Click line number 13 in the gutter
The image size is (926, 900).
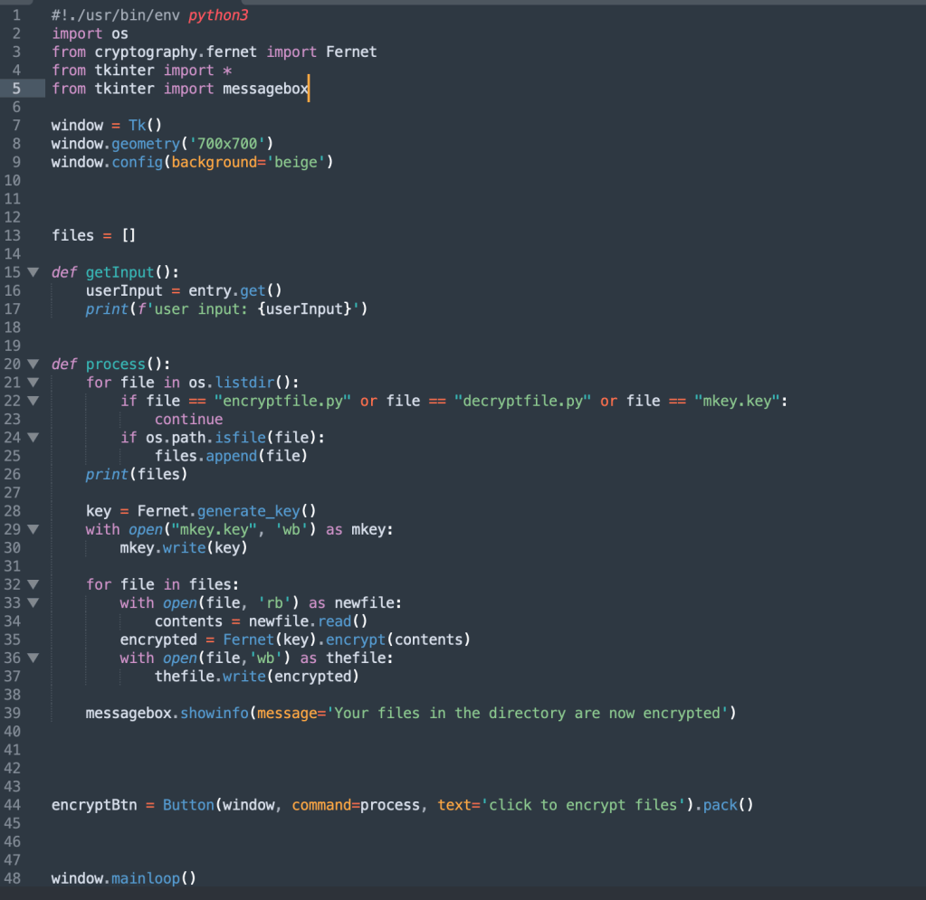coord(12,235)
